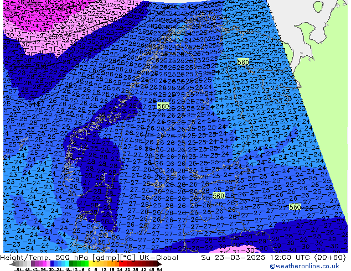Click the weatheronline.co.uk copyright link
This screenshot has width=351, height=271.
[x=304, y=266]
